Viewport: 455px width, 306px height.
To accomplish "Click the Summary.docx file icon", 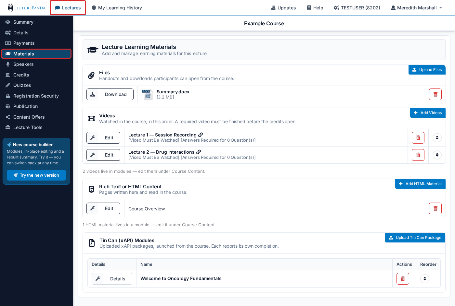I will click(147, 94).
